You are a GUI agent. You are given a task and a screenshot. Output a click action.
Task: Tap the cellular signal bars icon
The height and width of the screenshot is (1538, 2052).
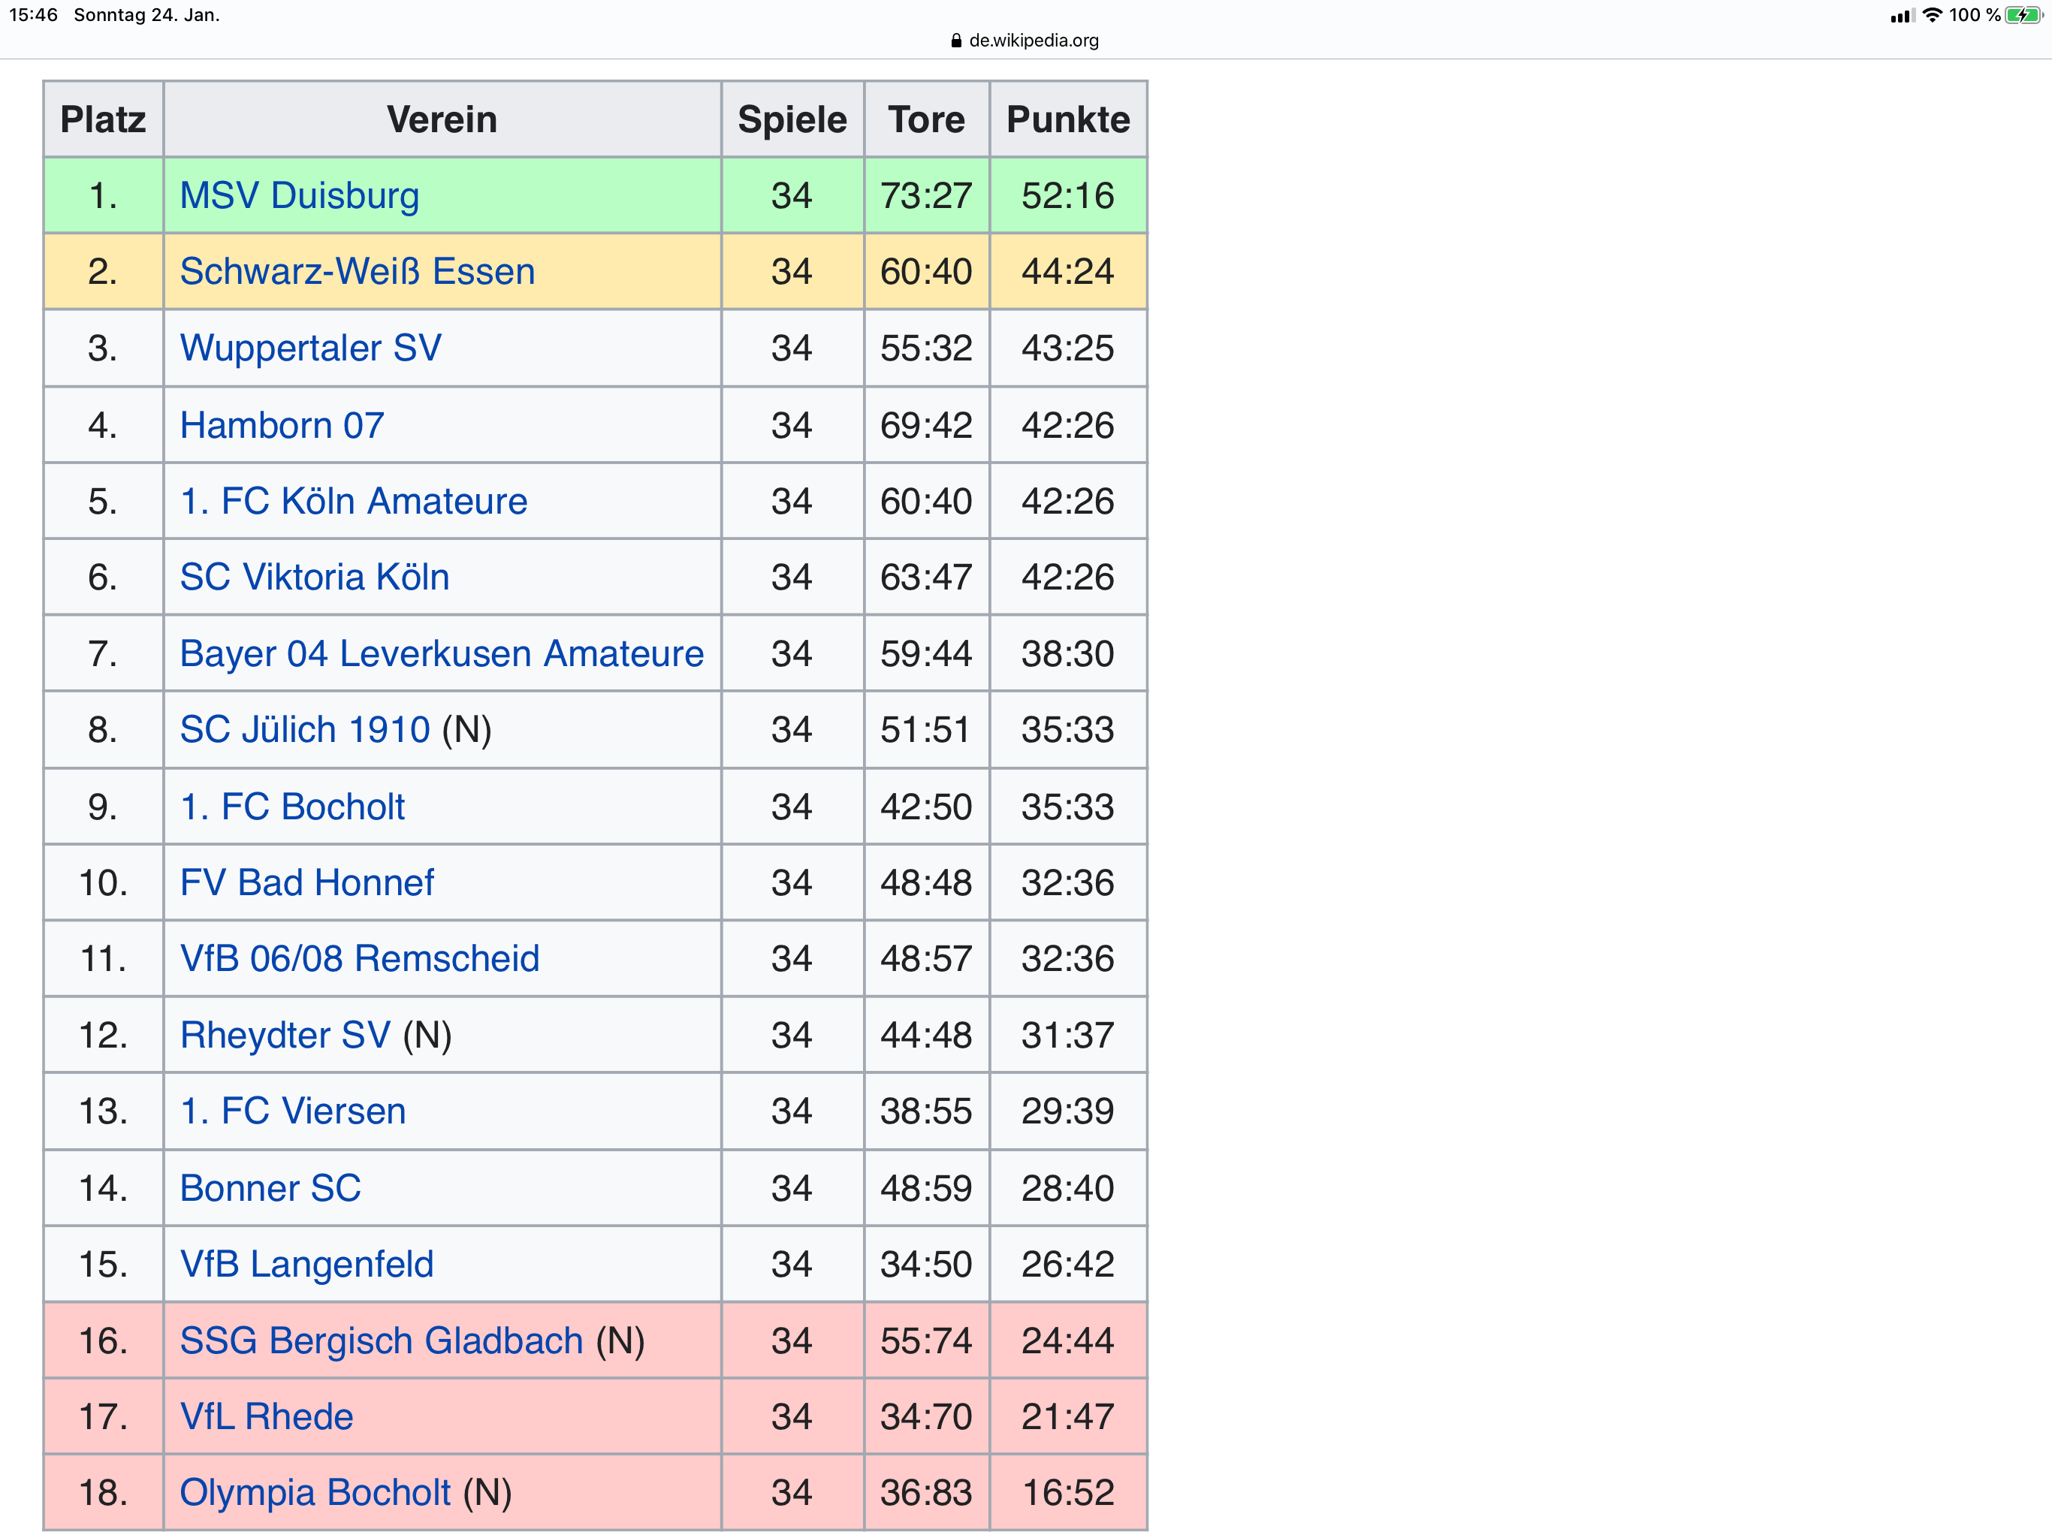(x=1903, y=16)
